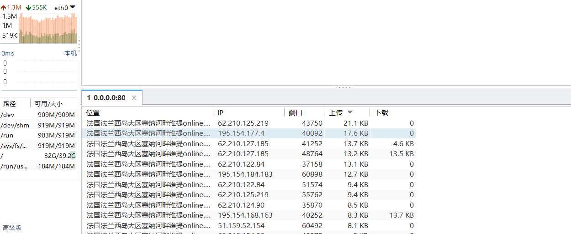Click the 17.6 KB upload value
Screen dimensions: 571x234
355,133
